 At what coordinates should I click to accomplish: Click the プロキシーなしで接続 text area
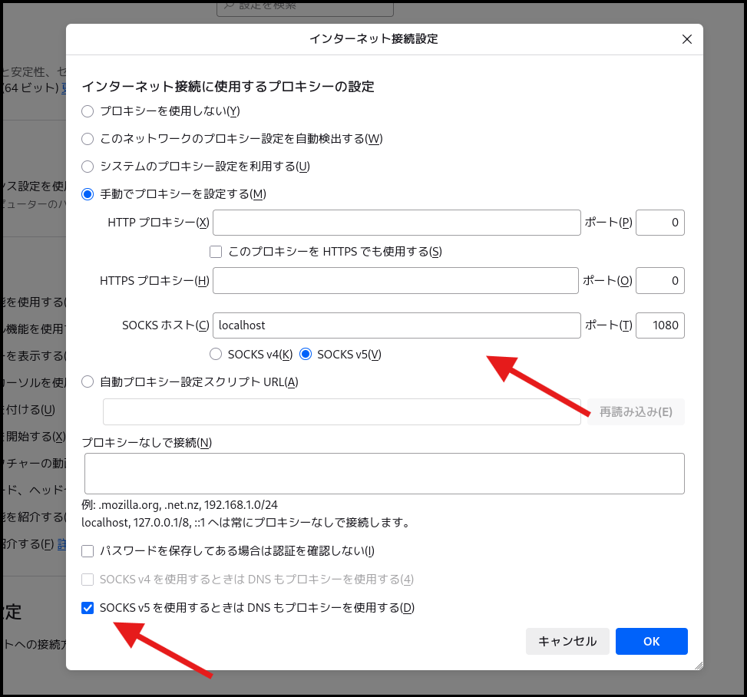(384, 473)
